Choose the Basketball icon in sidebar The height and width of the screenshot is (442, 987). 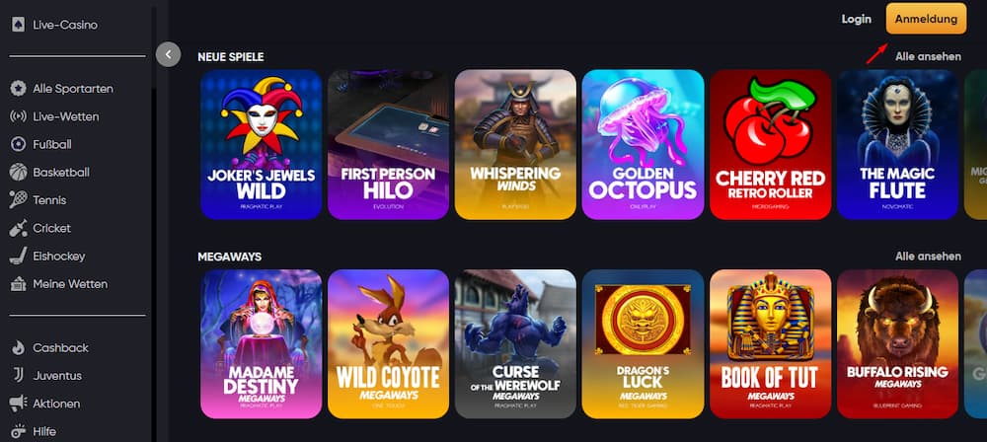[x=18, y=172]
